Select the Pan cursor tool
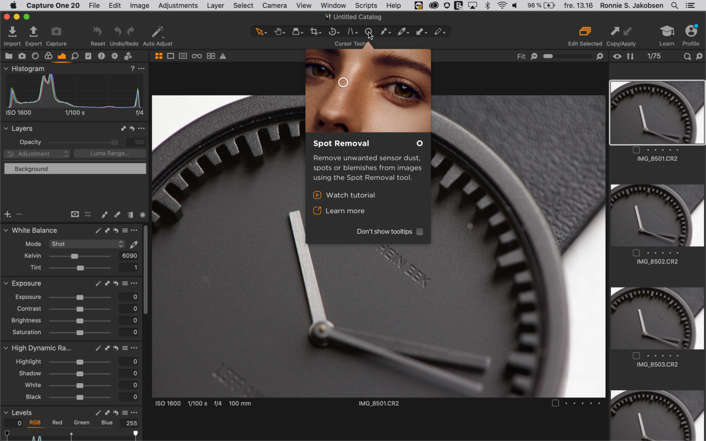The width and height of the screenshot is (706, 441). click(279, 31)
